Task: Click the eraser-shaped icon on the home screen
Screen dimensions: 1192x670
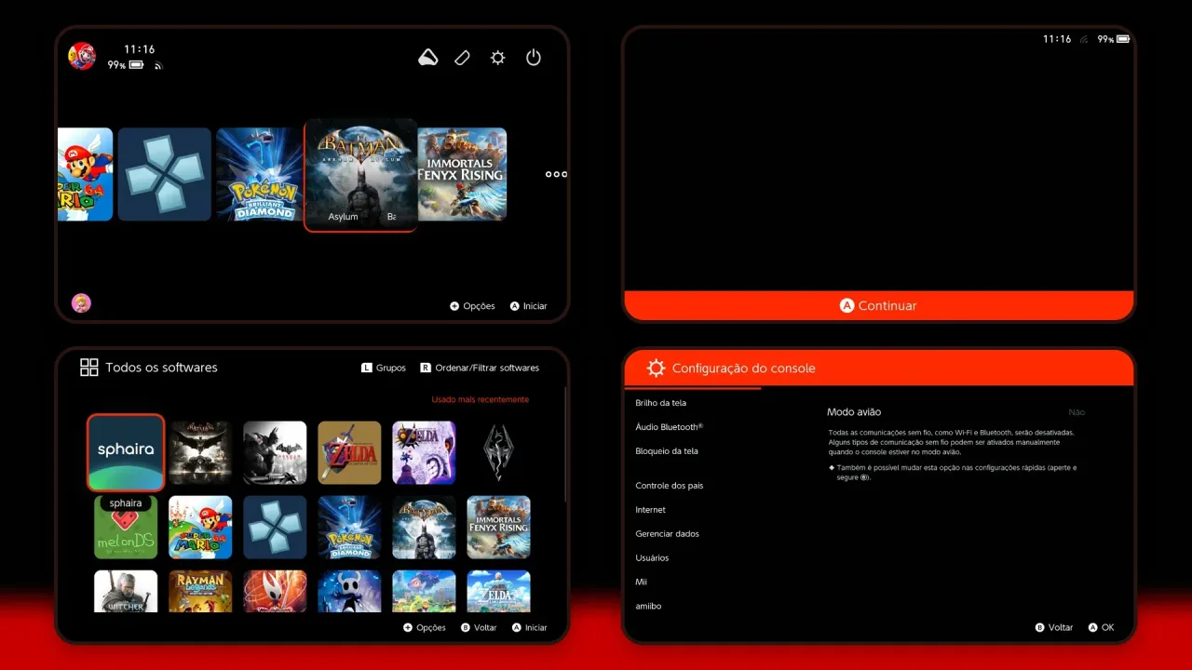Action: pyautogui.click(x=463, y=58)
